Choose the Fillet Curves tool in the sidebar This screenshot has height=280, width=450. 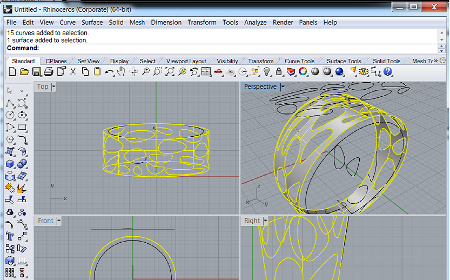click(x=22, y=139)
